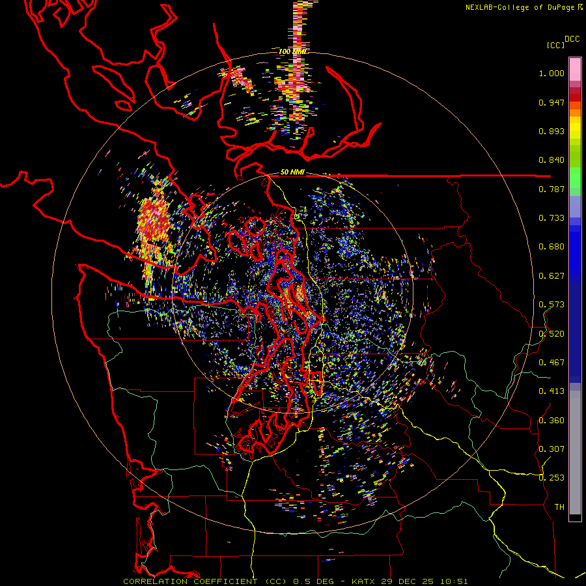
Task: Click the 0.787 legend value
Action: 551,189
